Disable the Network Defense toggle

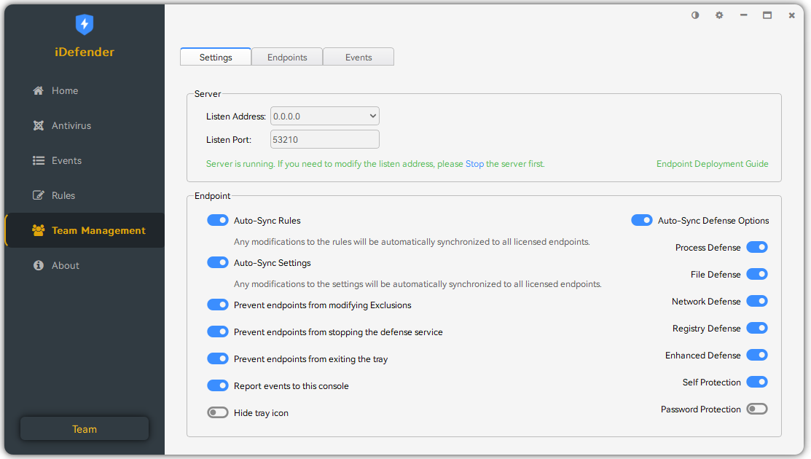[757, 302]
